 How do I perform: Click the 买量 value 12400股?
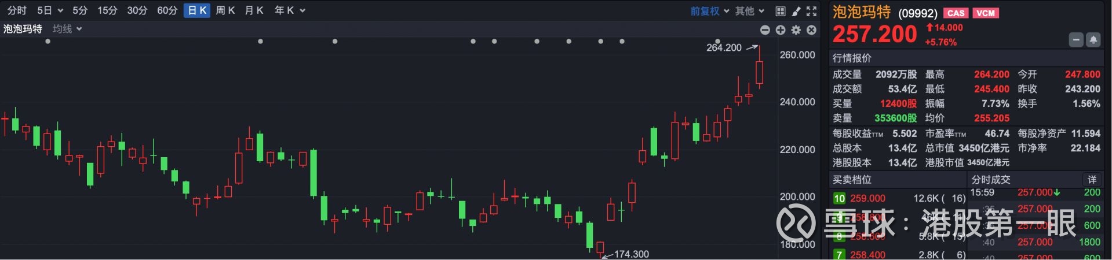(x=898, y=103)
